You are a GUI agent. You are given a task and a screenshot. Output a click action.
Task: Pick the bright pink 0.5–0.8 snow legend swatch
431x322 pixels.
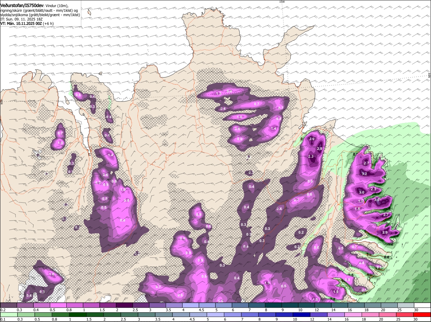59,305
